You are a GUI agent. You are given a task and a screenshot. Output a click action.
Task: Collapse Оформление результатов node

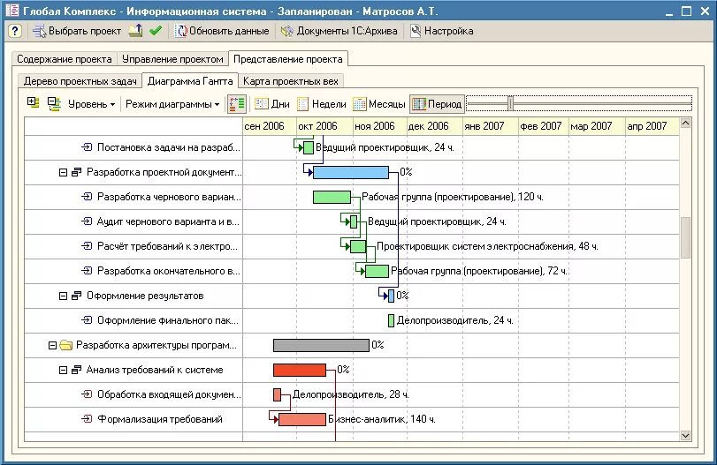pos(63,296)
